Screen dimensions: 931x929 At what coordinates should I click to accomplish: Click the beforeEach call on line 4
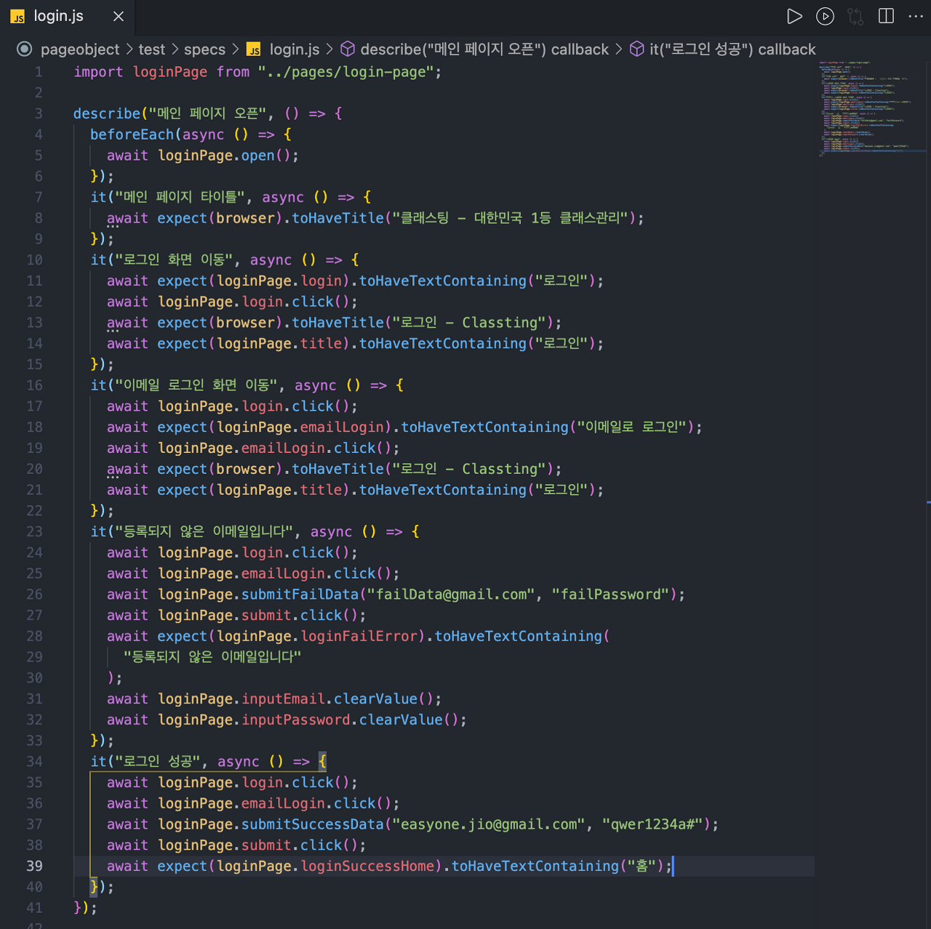[x=132, y=134]
